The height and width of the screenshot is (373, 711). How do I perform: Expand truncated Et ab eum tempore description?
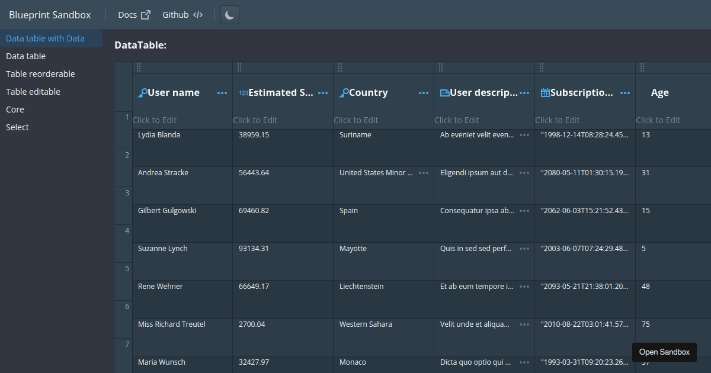tap(524, 287)
